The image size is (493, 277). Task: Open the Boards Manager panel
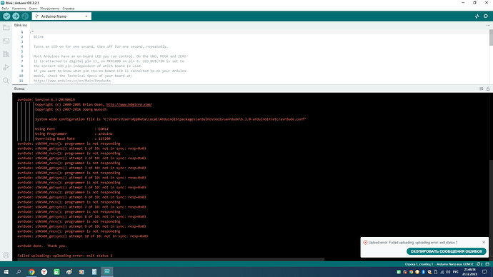pos(6,41)
